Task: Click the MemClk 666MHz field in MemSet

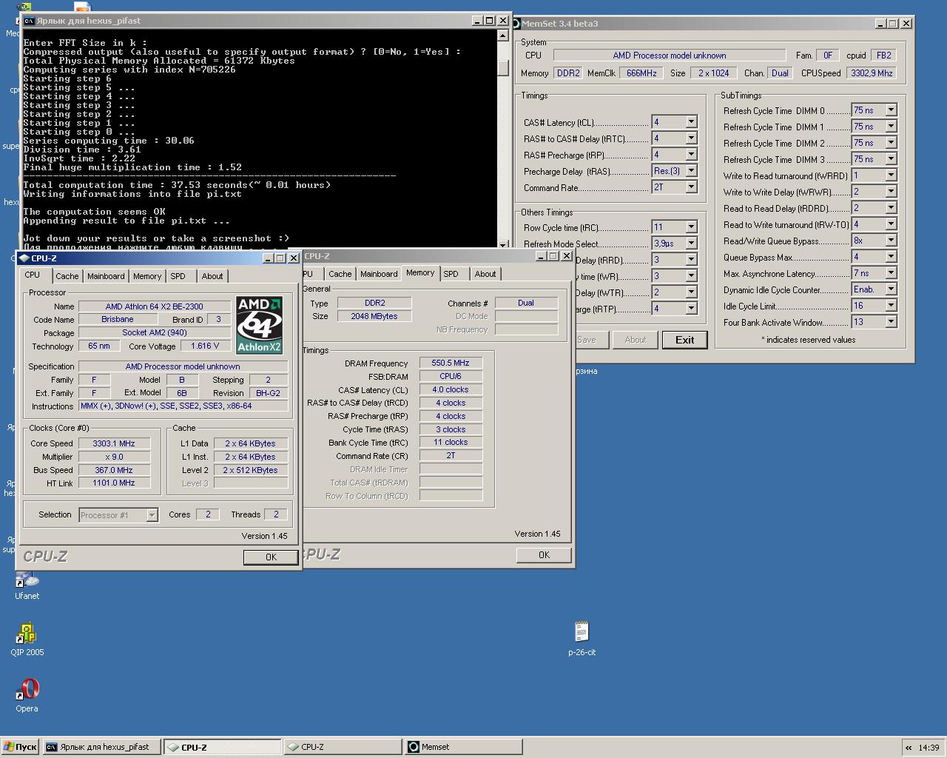Action: [641, 73]
